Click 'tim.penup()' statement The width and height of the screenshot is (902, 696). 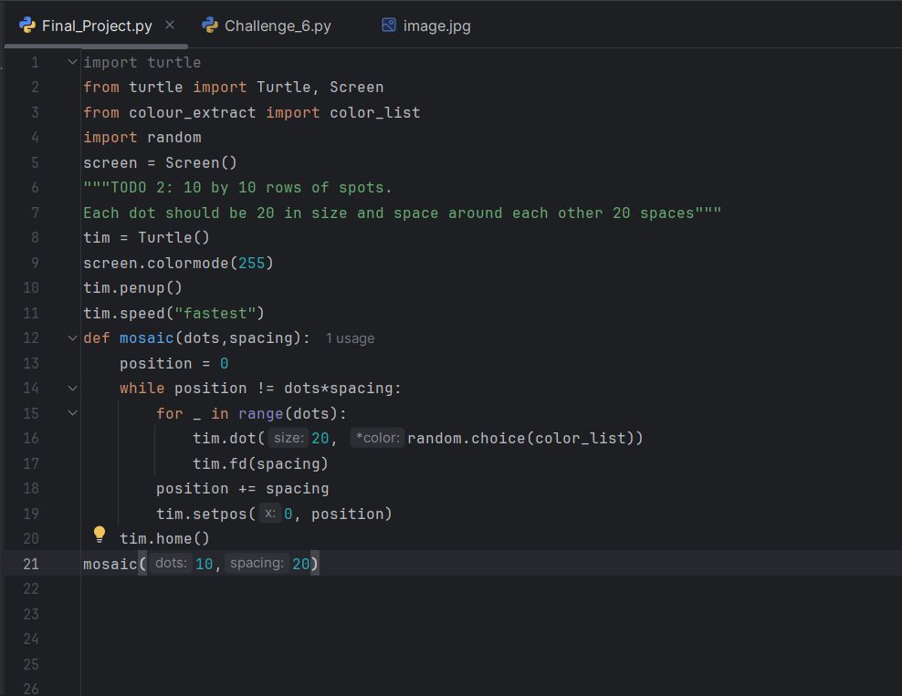coord(133,287)
